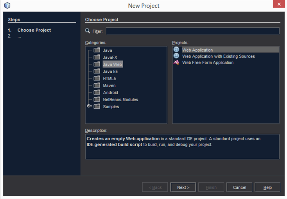Open Help for the wizard
Image resolution: width=287 pixels, height=199 pixels.
(267, 187)
